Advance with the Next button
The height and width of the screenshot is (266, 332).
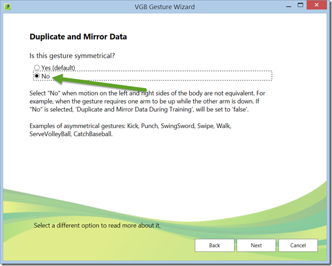tap(256, 245)
